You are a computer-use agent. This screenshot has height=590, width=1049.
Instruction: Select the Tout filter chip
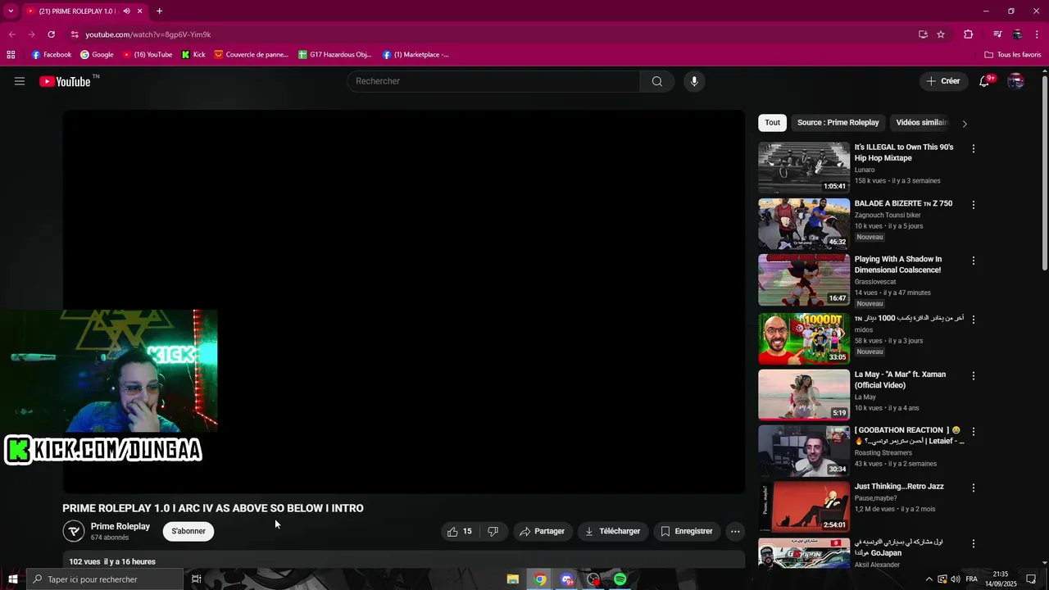(x=773, y=123)
